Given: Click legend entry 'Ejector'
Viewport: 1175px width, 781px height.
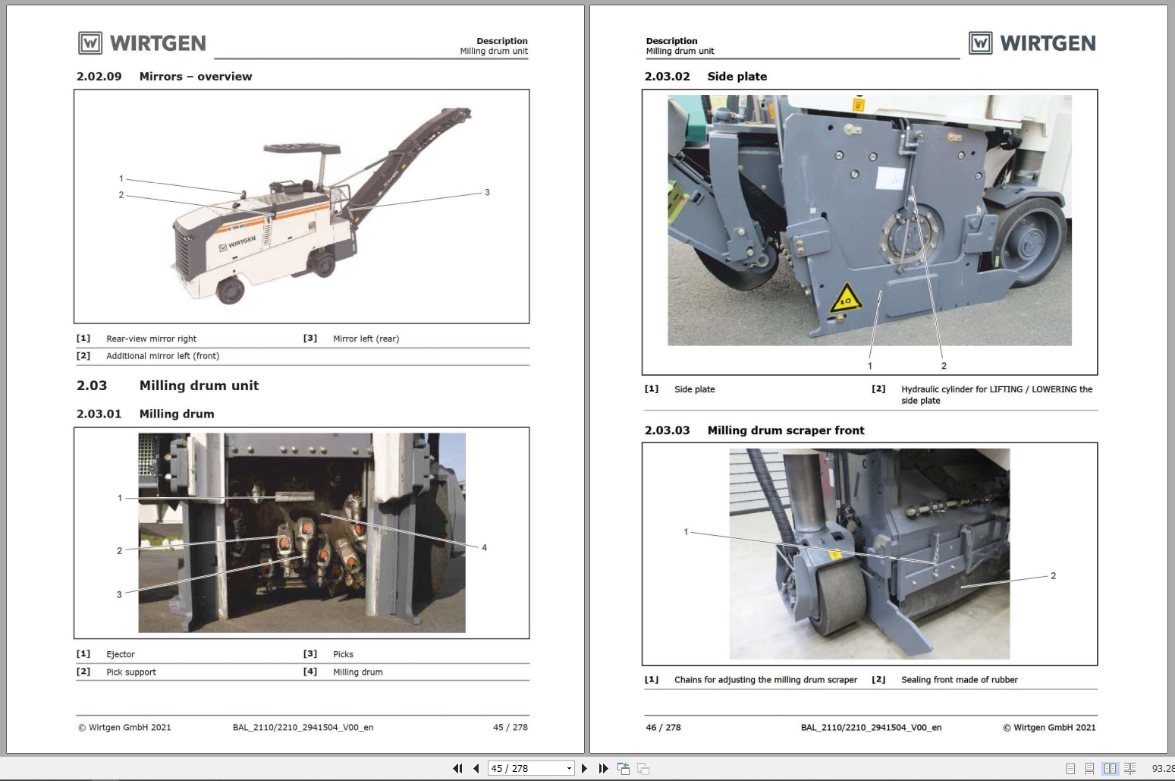Looking at the screenshot, I should pos(121,654).
